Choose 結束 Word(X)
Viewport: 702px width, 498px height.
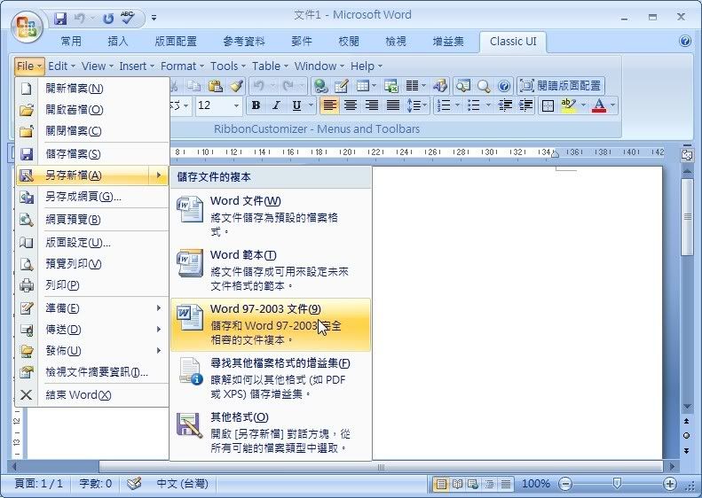[x=92, y=395]
